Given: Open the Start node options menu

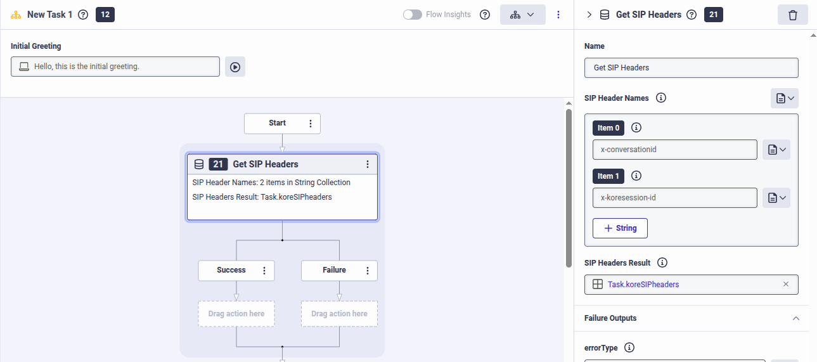Looking at the screenshot, I should tap(311, 124).
